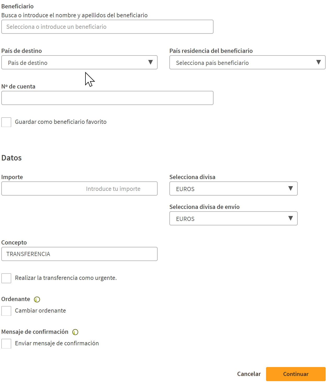Click the Mensaje de confirmación info icon
This screenshot has width=328, height=383.
[x=75, y=332]
